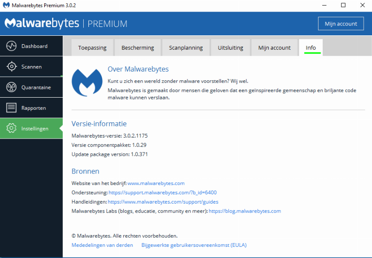Image resolution: width=372 pixels, height=258 pixels.
Task: Switch to the Toepassing tab
Action: tap(92, 48)
